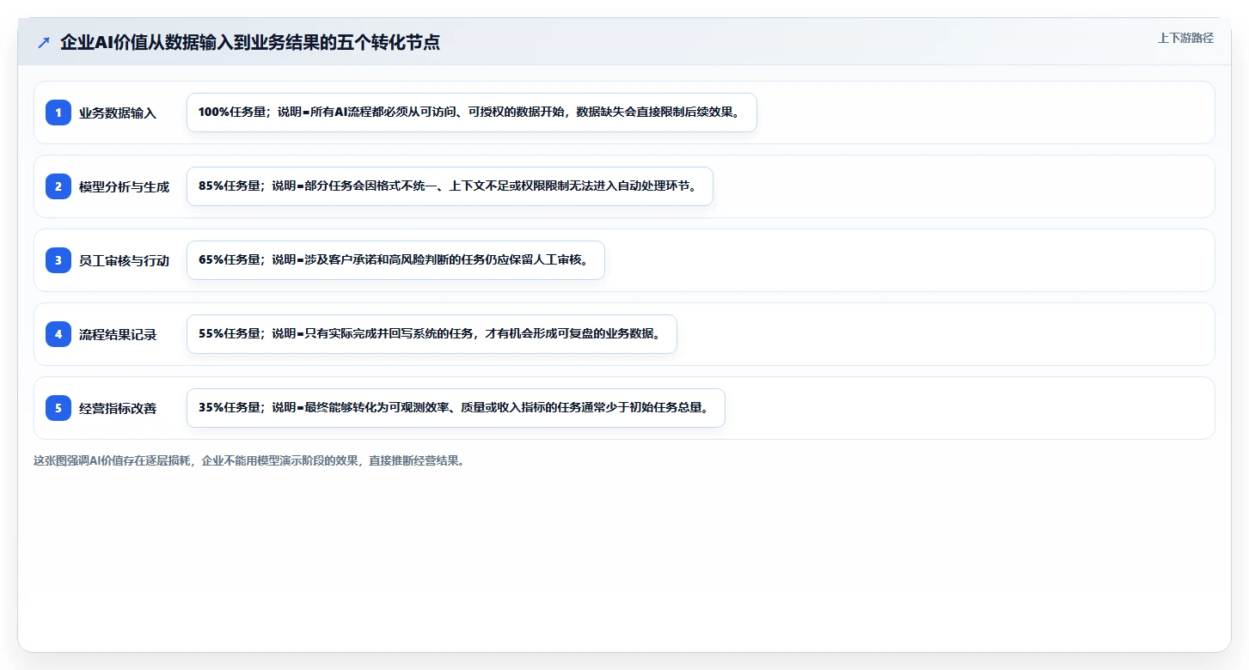Click the number 4 step badge

click(x=58, y=334)
